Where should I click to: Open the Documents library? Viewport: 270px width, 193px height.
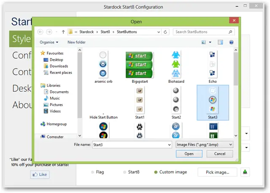[x=56, y=92]
